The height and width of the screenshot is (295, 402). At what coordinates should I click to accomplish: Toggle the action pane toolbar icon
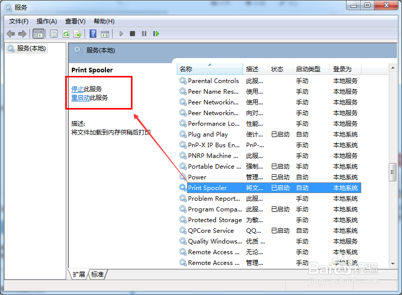(x=105, y=34)
